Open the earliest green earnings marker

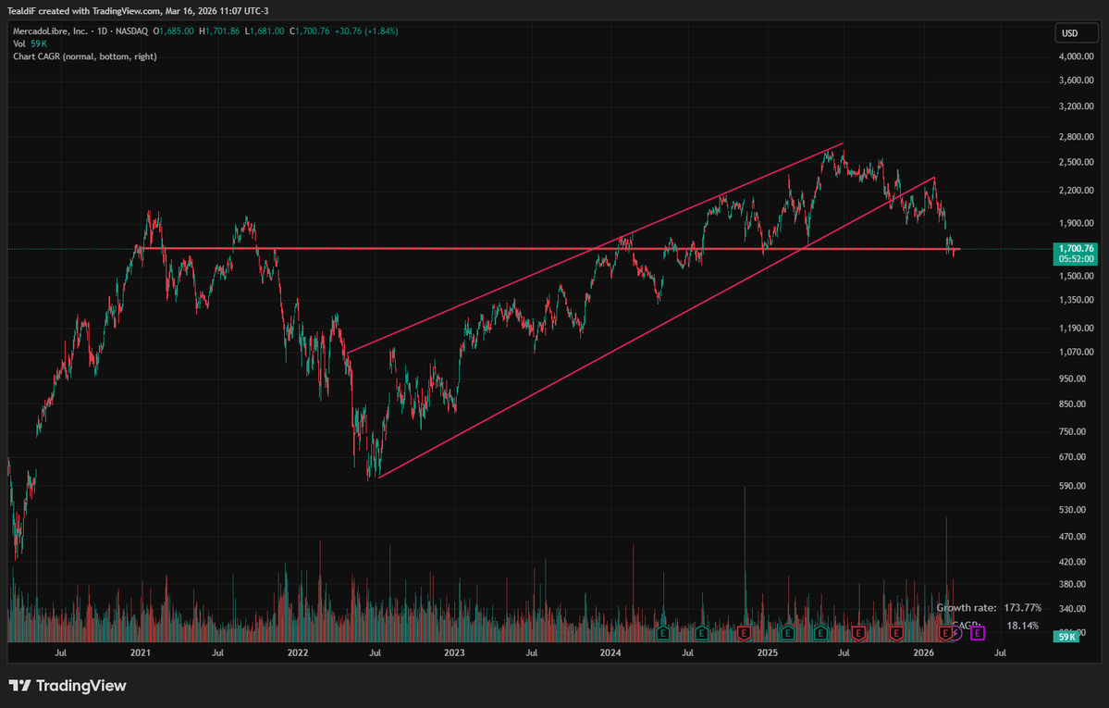[662, 633]
